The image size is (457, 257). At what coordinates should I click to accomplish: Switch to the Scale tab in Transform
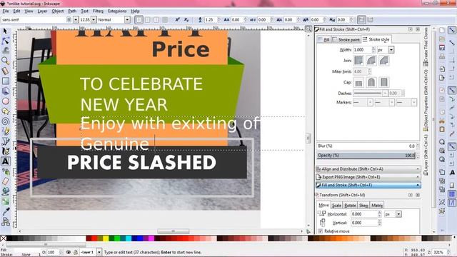pos(336,205)
